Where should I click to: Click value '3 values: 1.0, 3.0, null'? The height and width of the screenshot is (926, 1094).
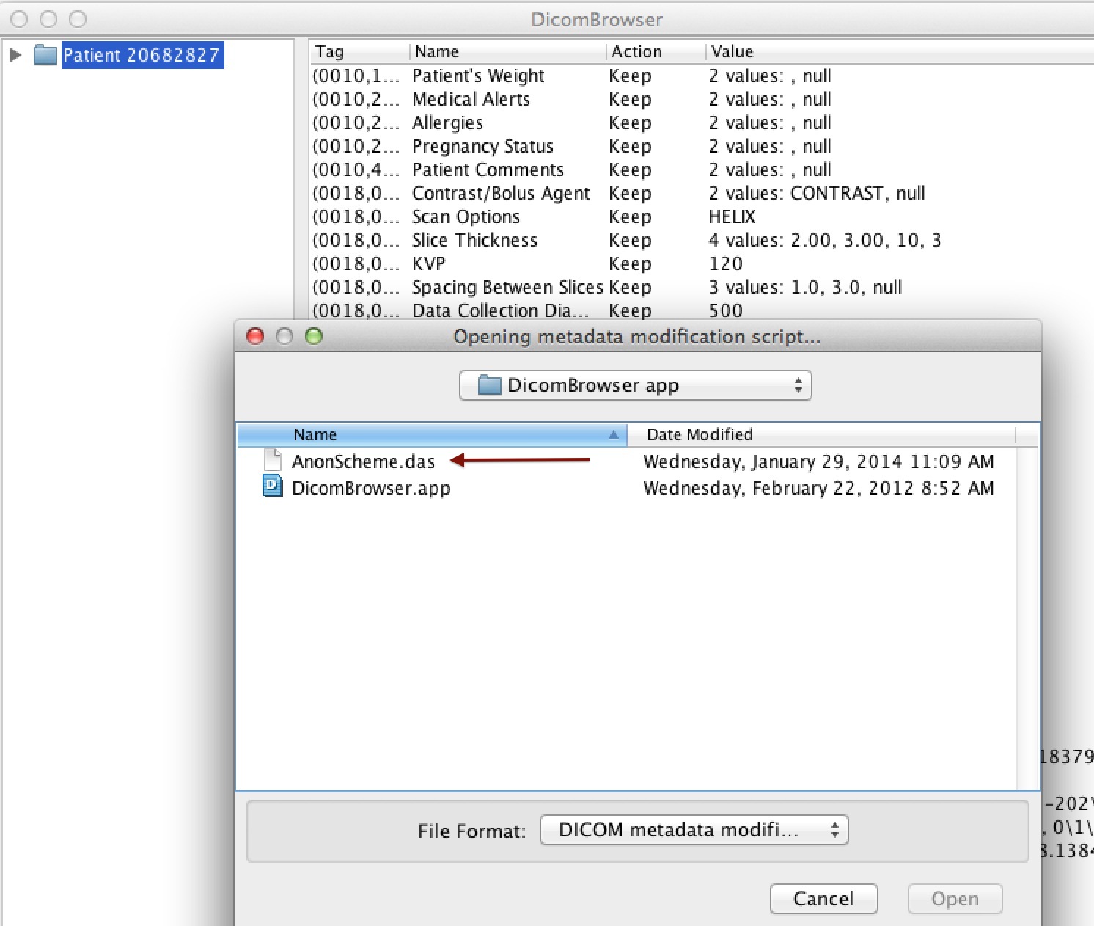[805, 287]
